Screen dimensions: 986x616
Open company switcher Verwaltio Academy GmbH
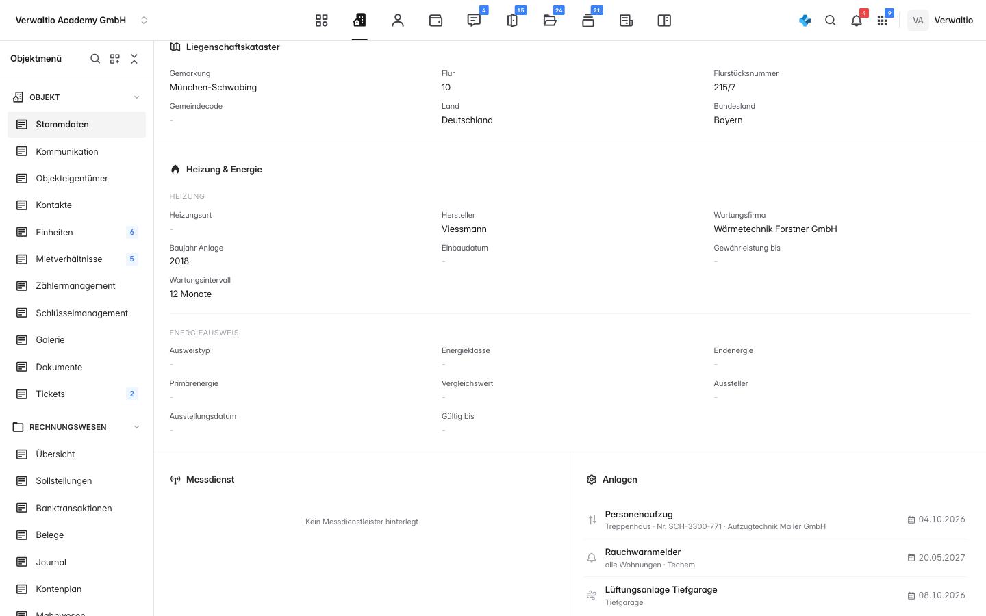tap(81, 21)
